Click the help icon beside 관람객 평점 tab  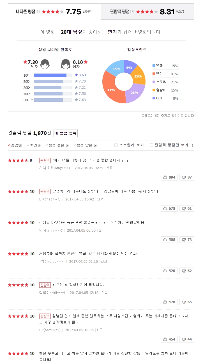[x=132, y=12]
